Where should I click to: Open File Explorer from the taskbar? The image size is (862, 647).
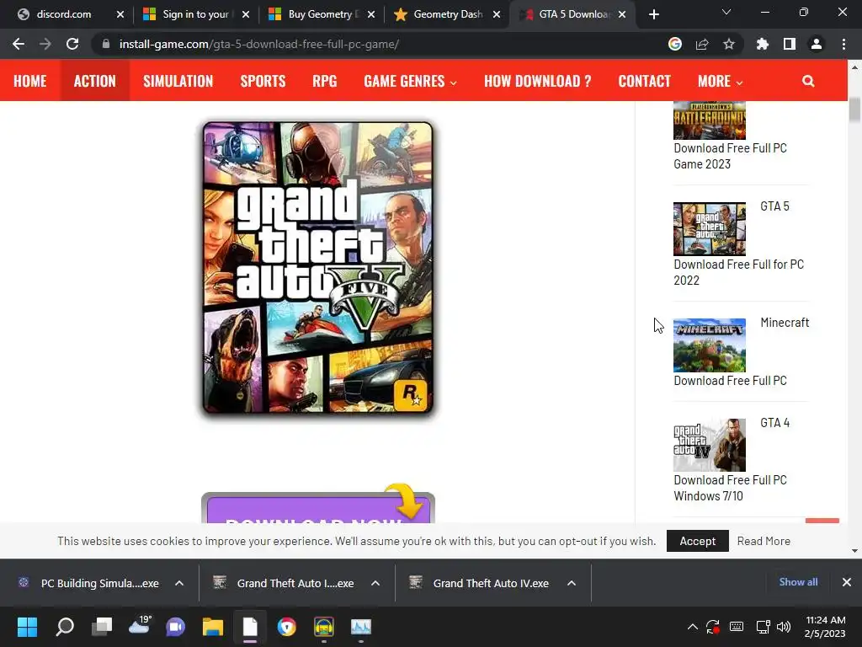click(x=213, y=627)
